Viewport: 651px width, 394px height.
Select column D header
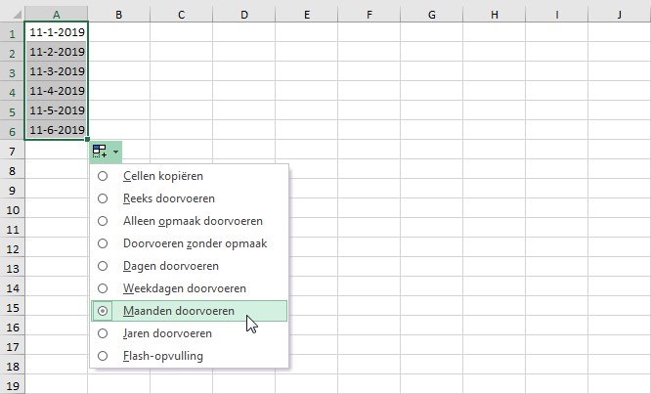(x=244, y=15)
